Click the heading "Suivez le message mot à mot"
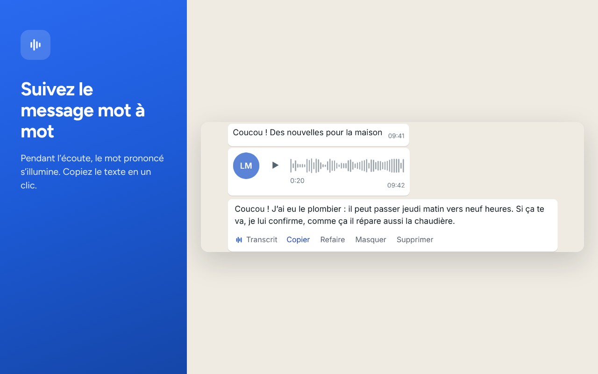The image size is (598, 374). coord(83,110)
